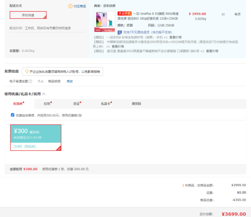View price of 桑葚膏 gift item
Viewport: 251px width, 217px height.
coord(212,51)
